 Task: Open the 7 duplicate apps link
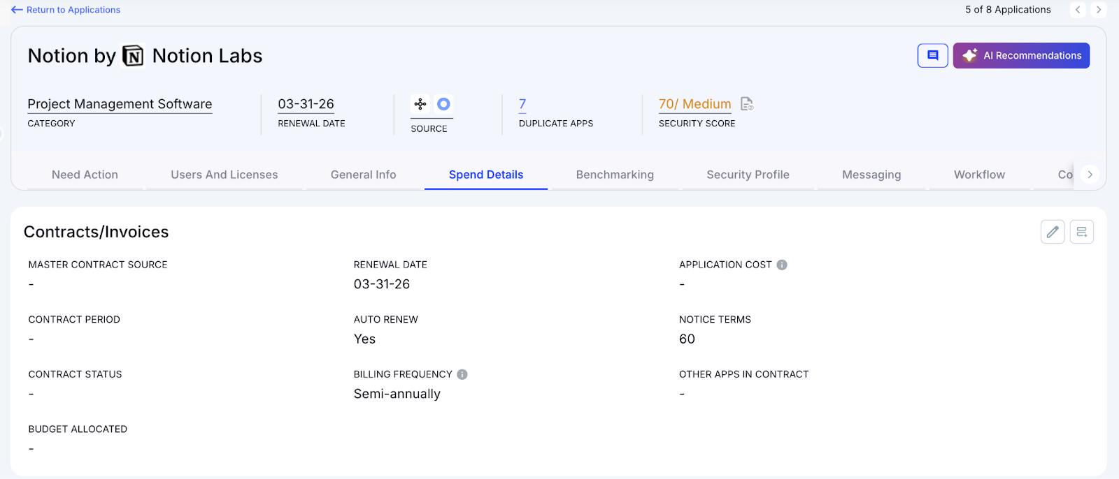(x=522, y=104)
